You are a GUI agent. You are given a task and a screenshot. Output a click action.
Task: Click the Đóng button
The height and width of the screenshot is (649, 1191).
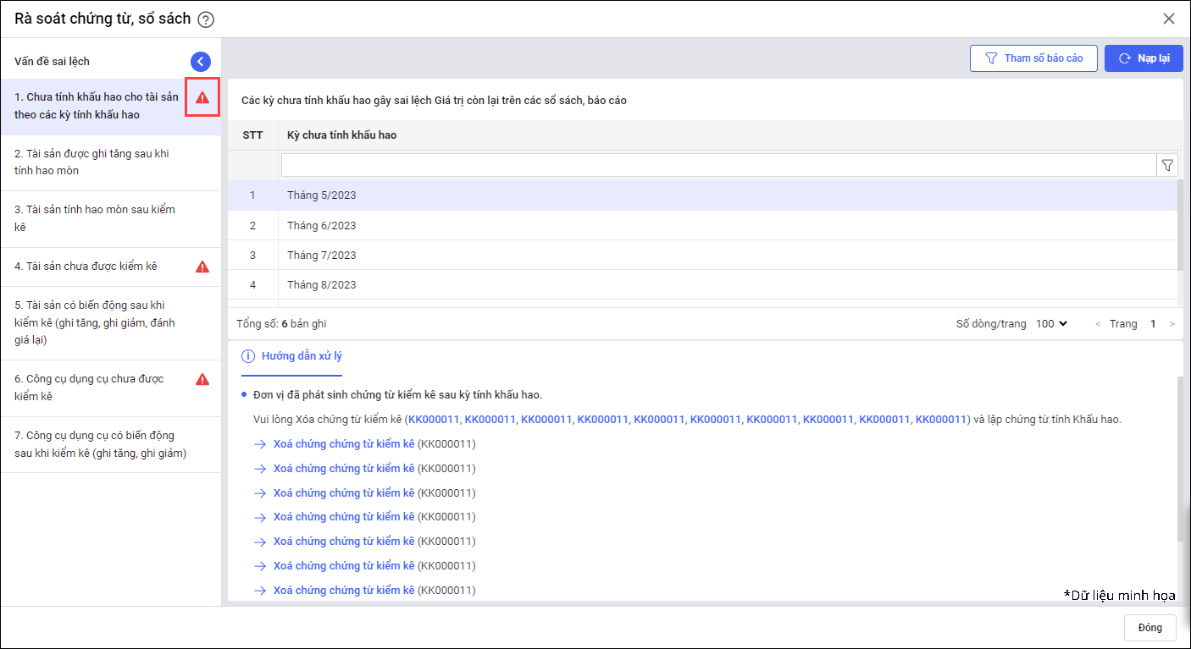pyautogui.click(x=1149, y=628)
